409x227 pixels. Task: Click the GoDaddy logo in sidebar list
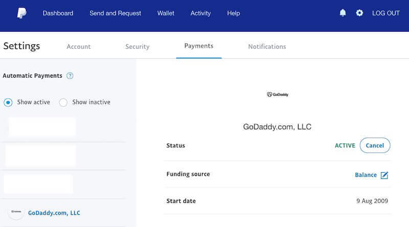(x=16, y=212)
